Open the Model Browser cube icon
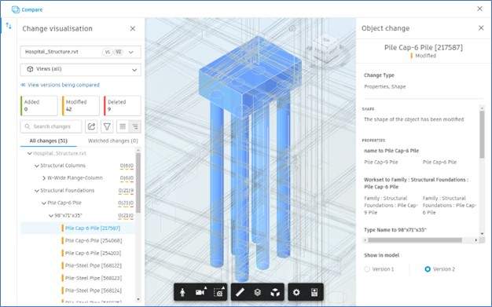Image resolution: width=492 pixels, height=307 pixels. click(x=275, y=292)
